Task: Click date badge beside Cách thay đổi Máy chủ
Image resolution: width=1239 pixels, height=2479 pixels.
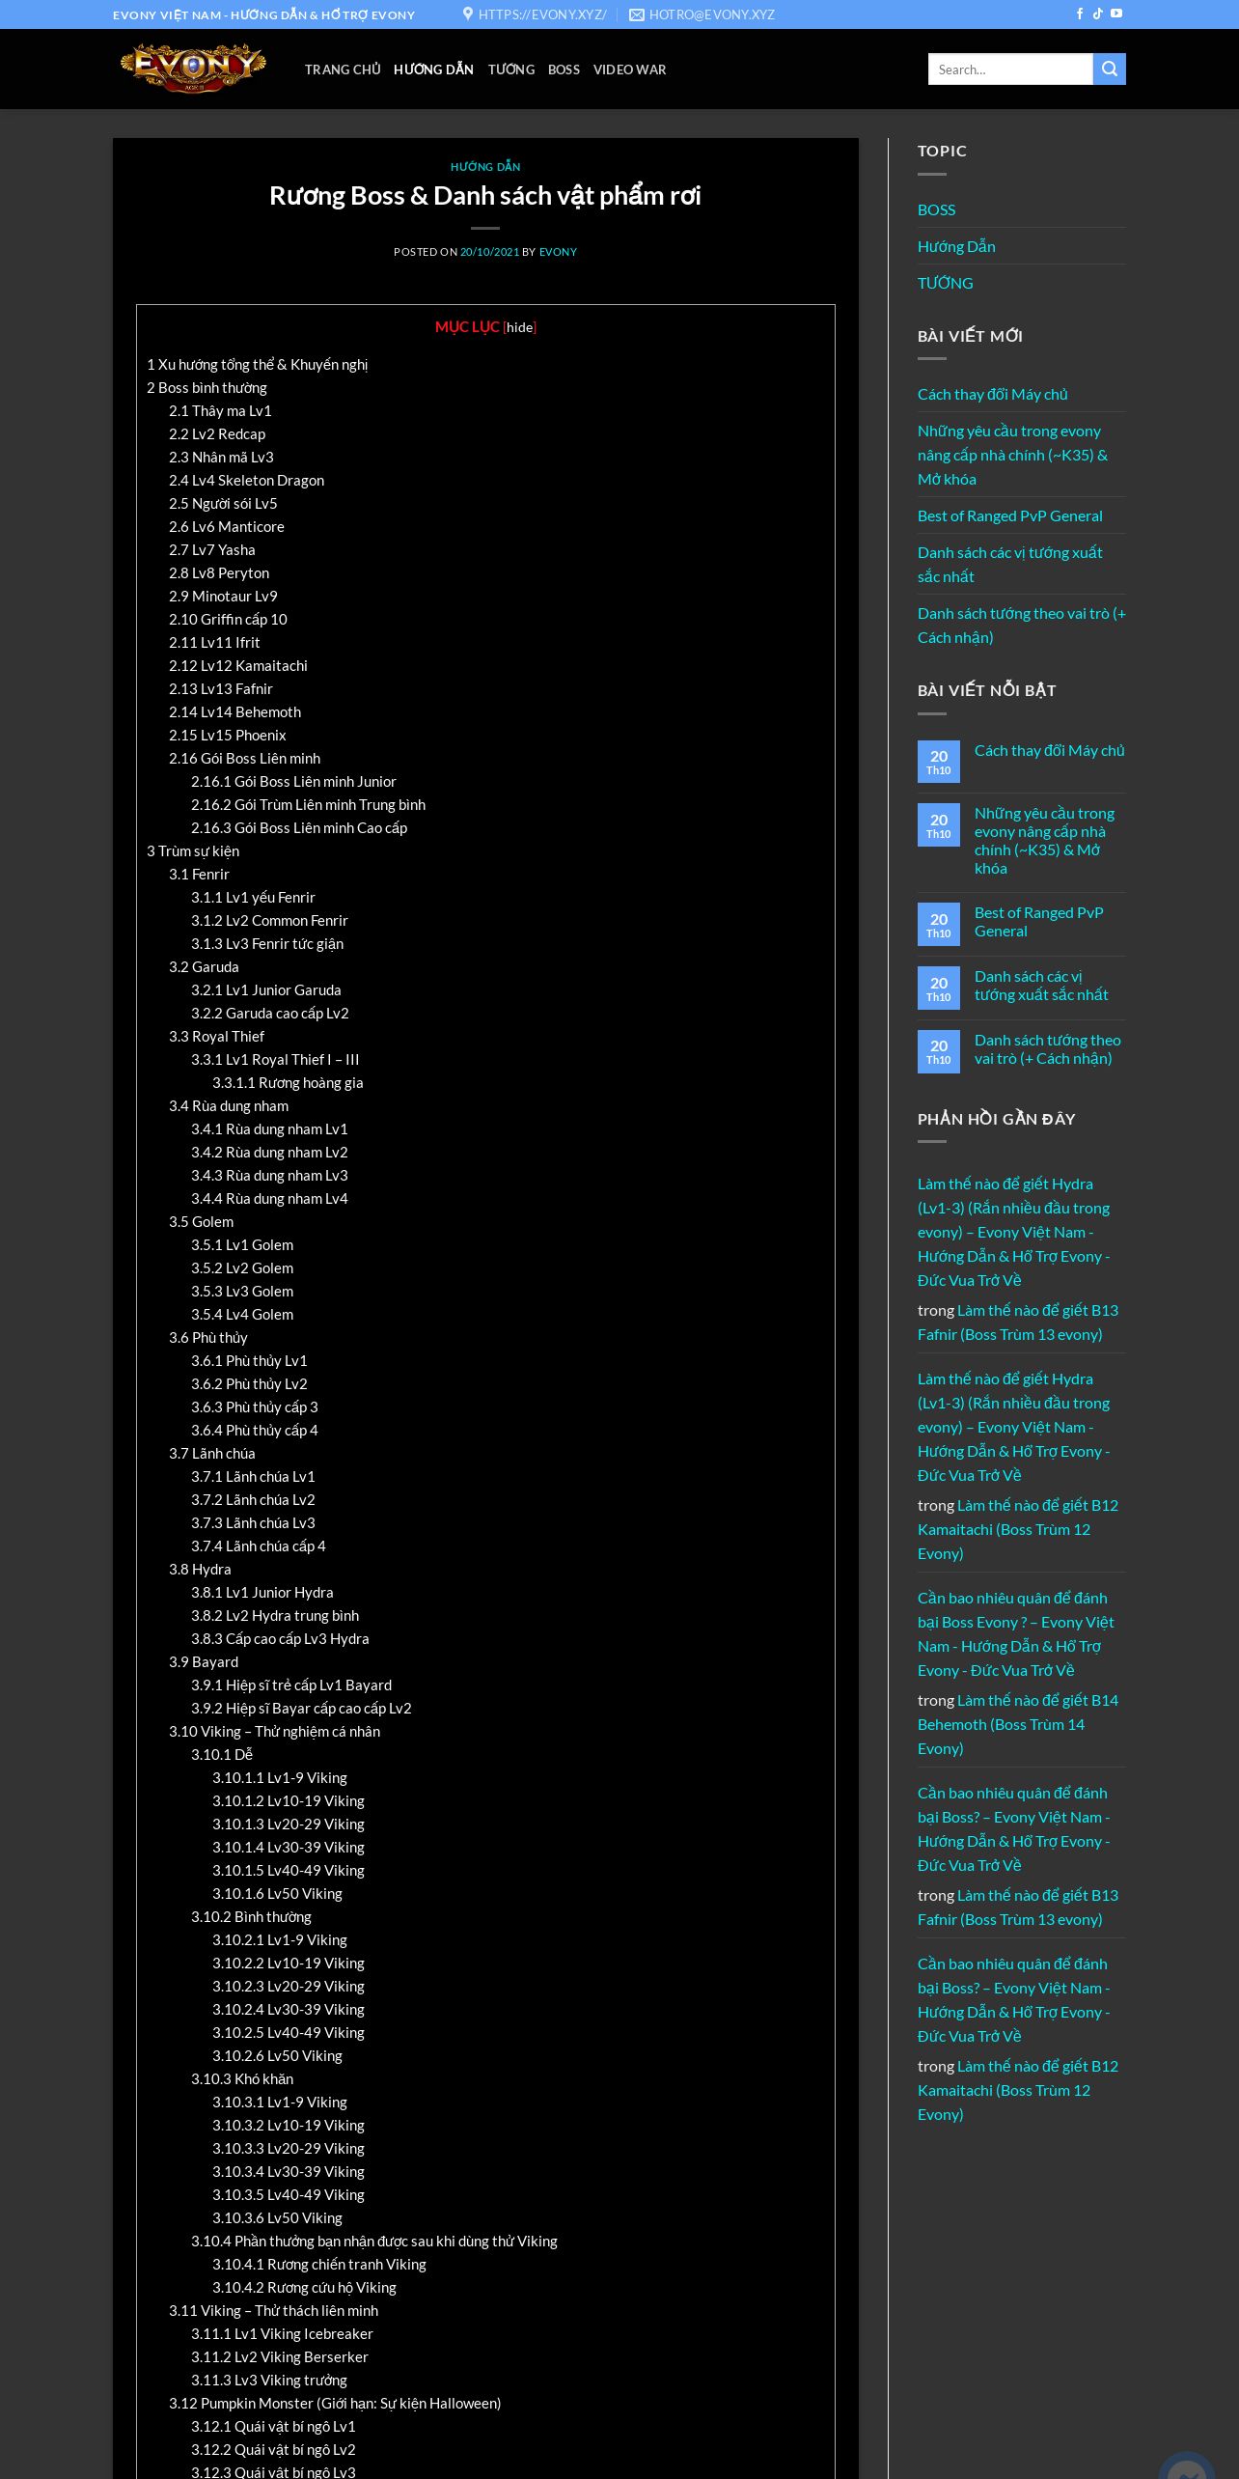Action: click(939, 762)
